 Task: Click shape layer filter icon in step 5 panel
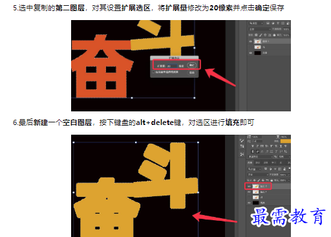(x=283, y=23)
